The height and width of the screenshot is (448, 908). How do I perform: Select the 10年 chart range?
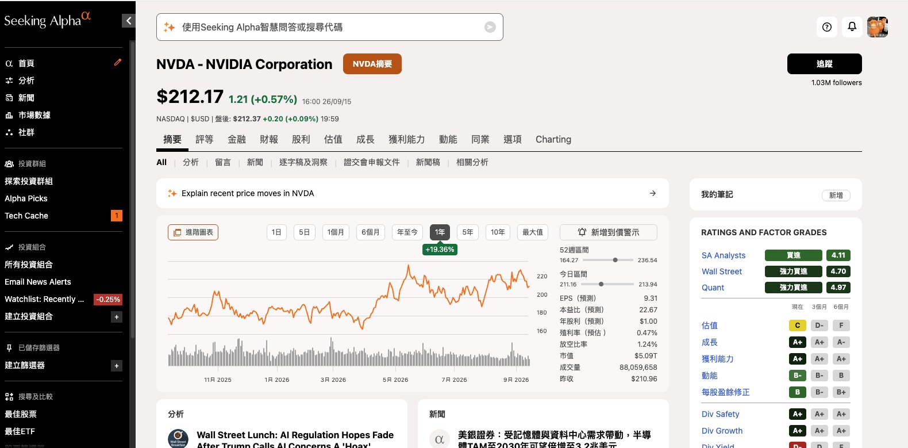(x=498, y=232)
